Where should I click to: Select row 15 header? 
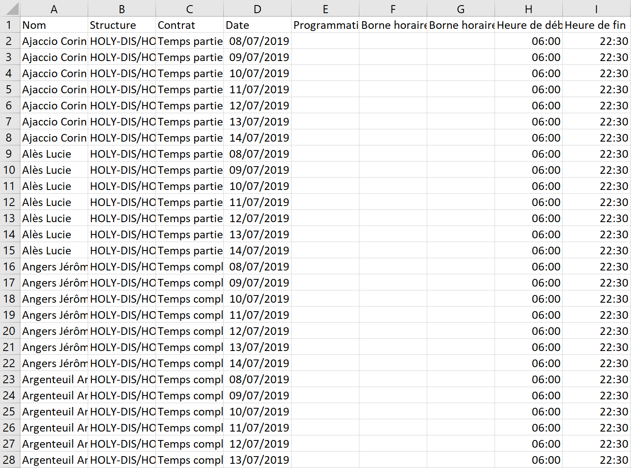tap(10, 251)
